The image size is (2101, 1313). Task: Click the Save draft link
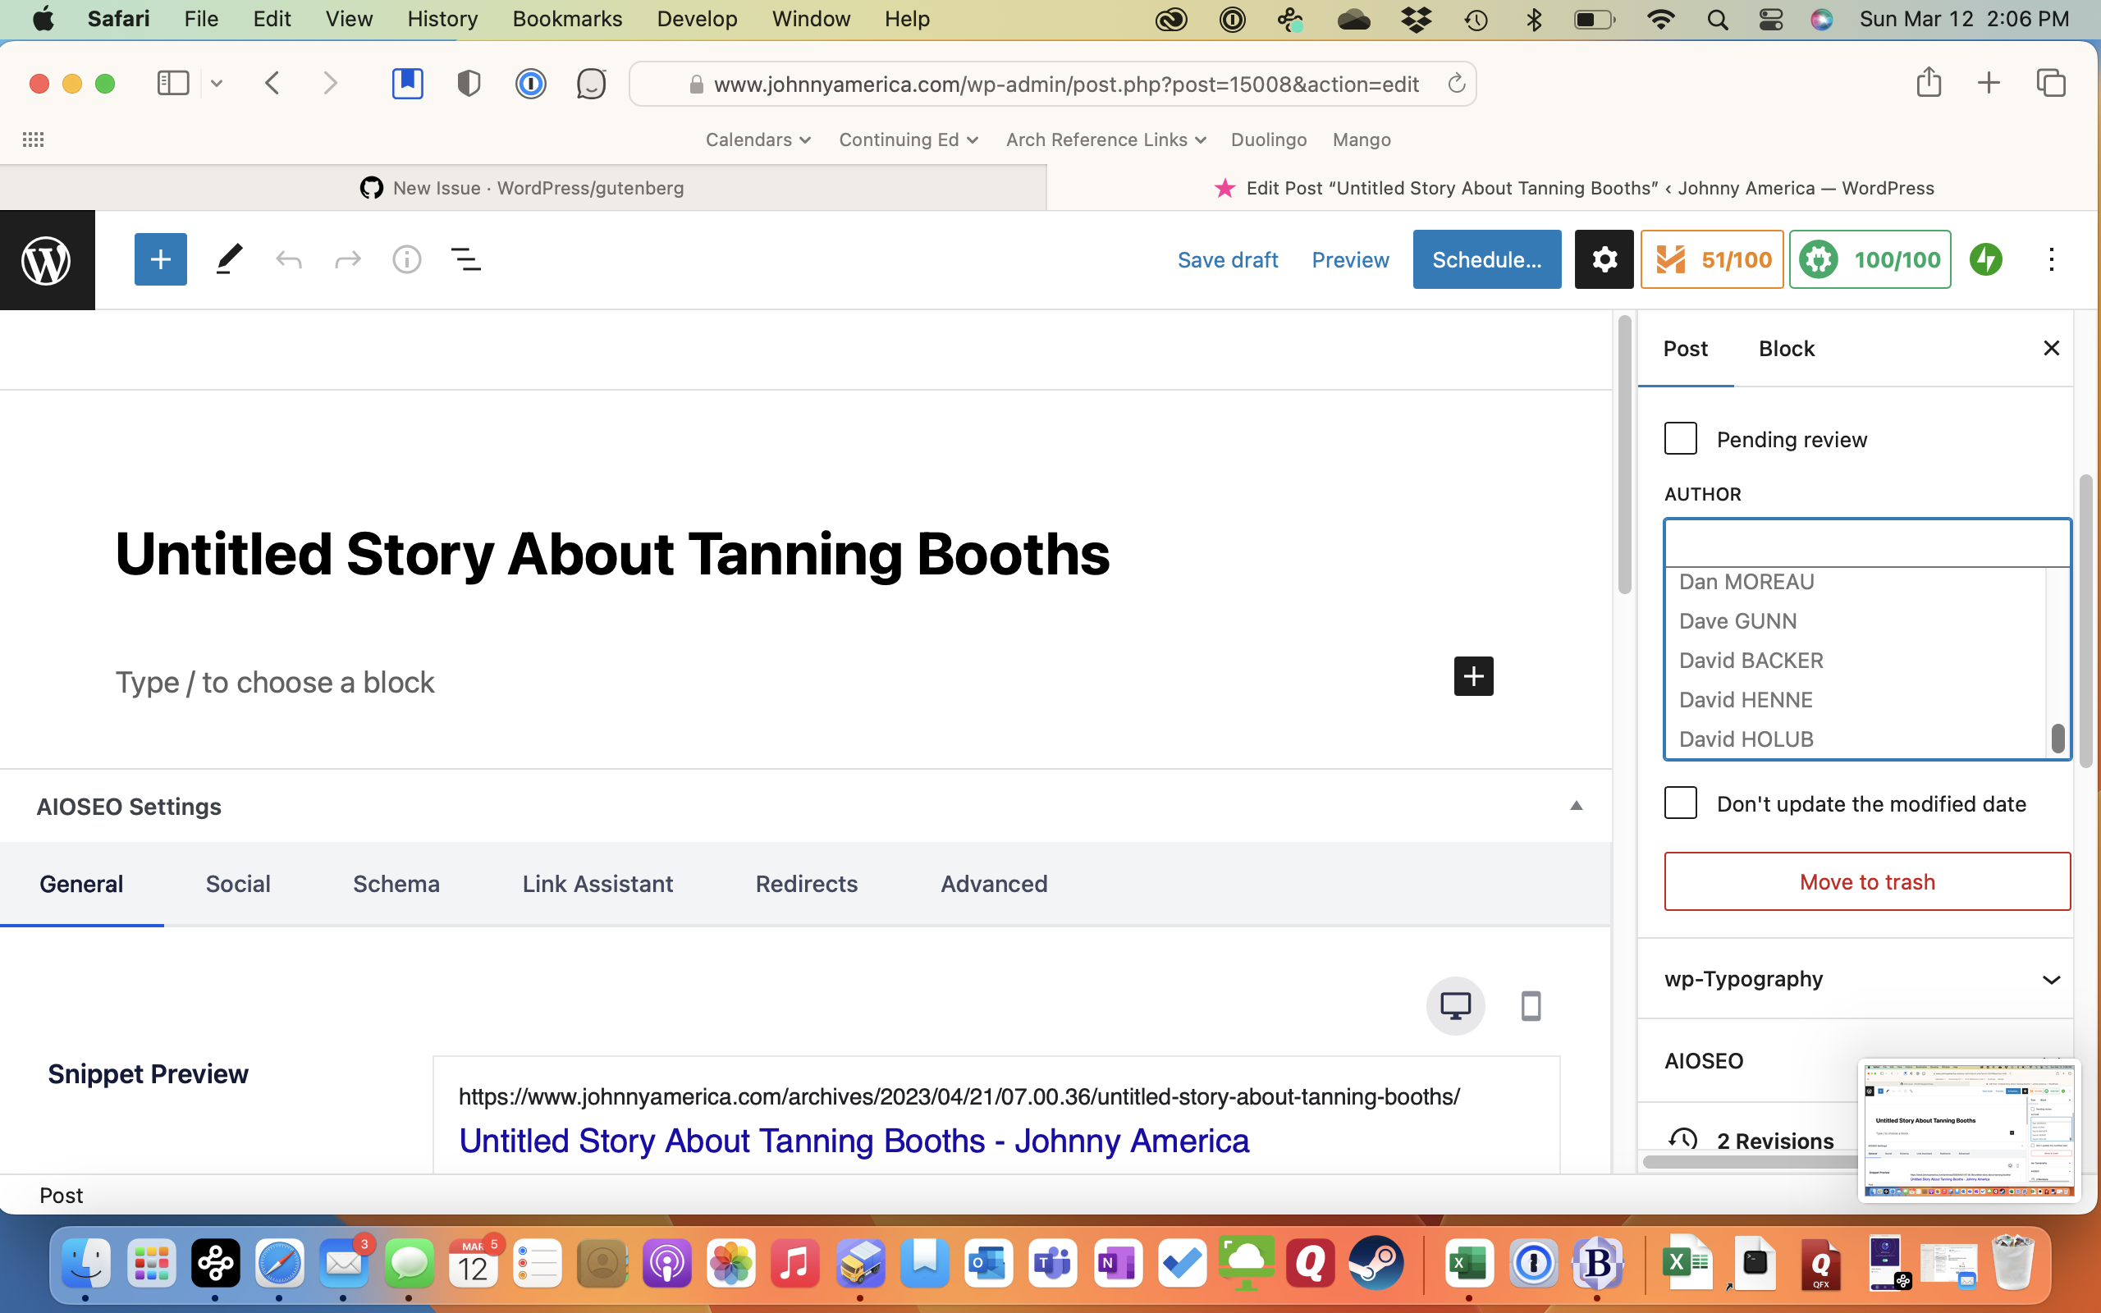point(1227,258)
